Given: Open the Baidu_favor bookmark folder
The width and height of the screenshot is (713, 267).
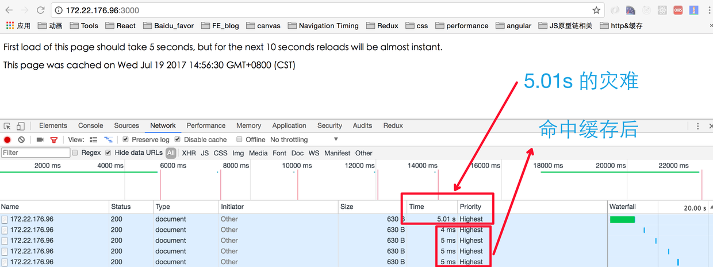Looking at the screenshot, I should pyautogui.click(x=168, y=25).
